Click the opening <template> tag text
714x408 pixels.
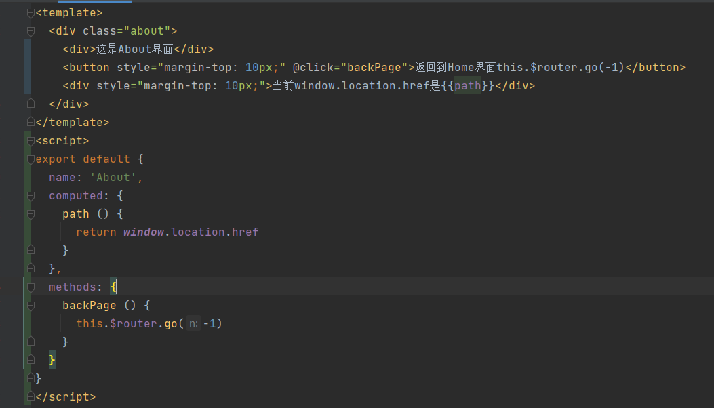tap(69, 12)
